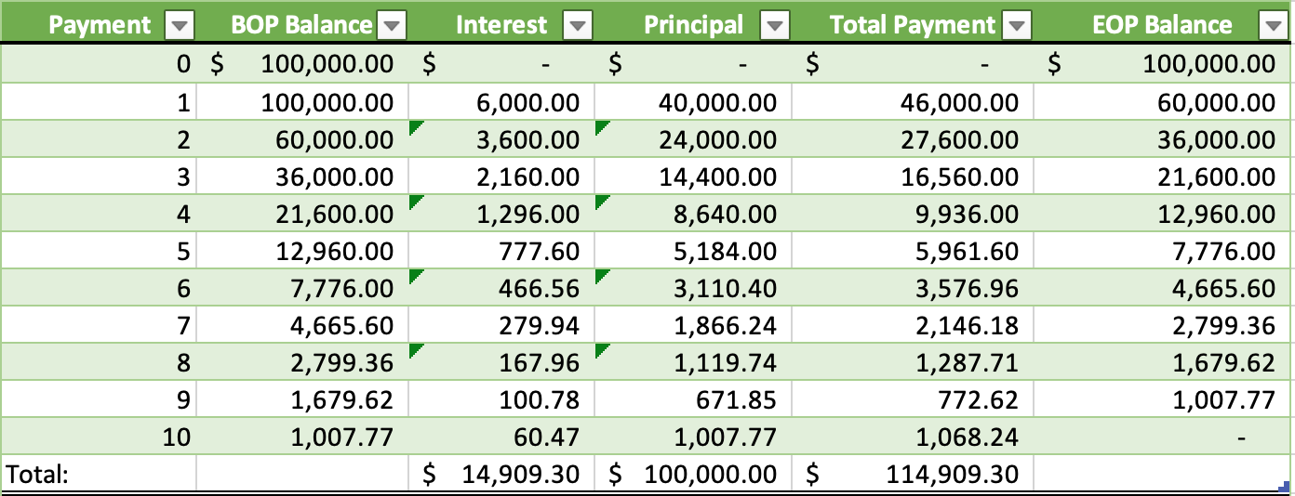Click the total principal cell 100,000.00
This screenshot has width=1295, height=496.
point(693,474)
